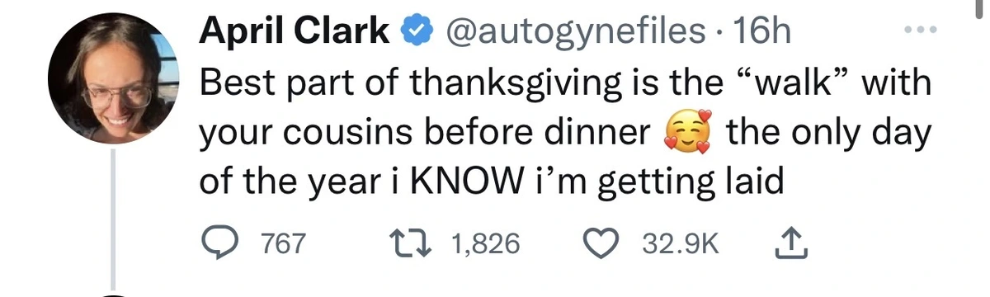Click the thread connector line below avatar

click(x=112, y=217)
